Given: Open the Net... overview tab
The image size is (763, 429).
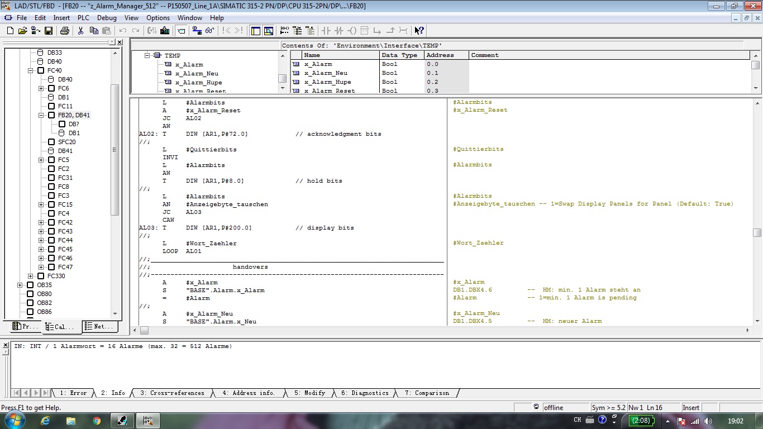Looking at the screenshot, I should point(99,327).
